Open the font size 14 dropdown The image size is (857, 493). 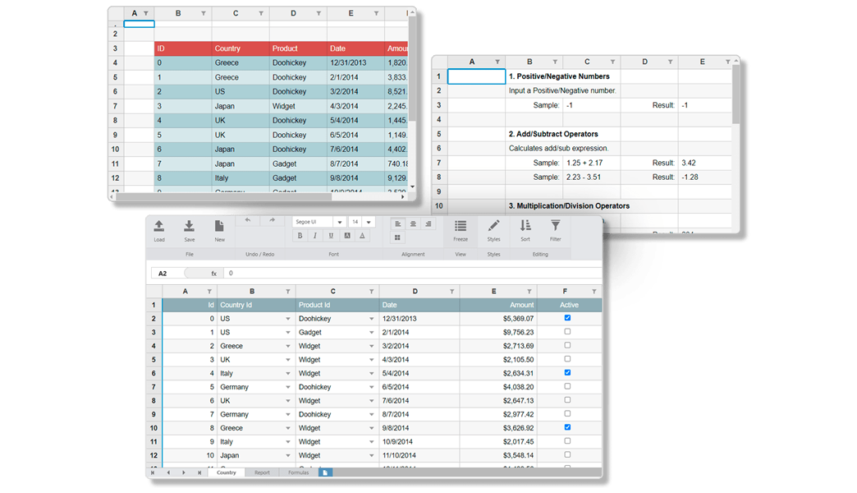(369, 222)
